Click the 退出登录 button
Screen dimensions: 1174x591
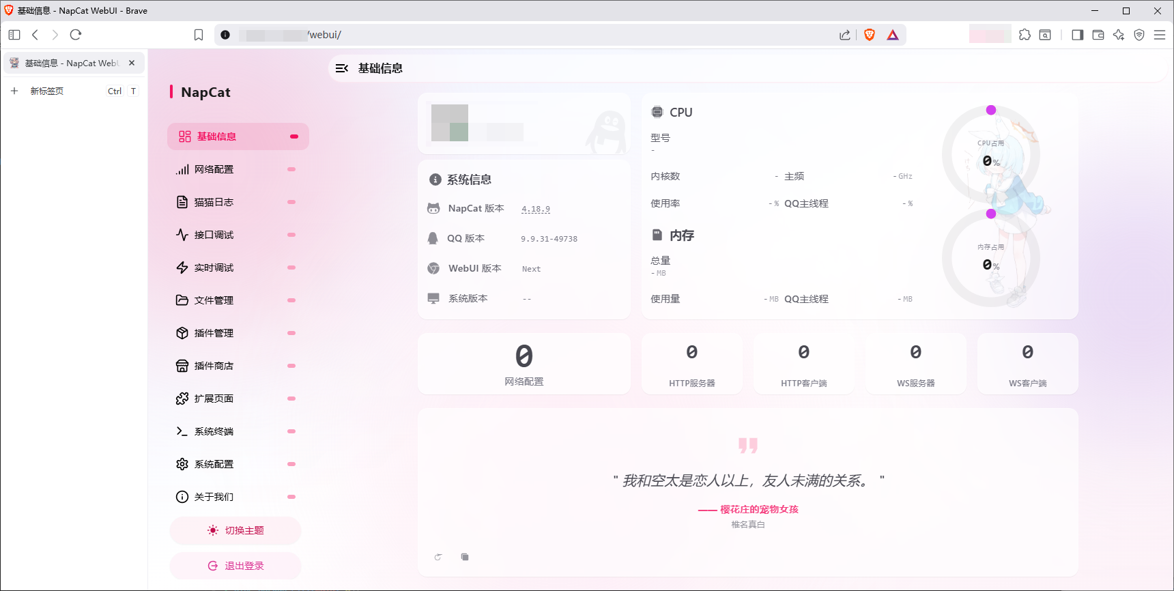(x=235, y=566)
